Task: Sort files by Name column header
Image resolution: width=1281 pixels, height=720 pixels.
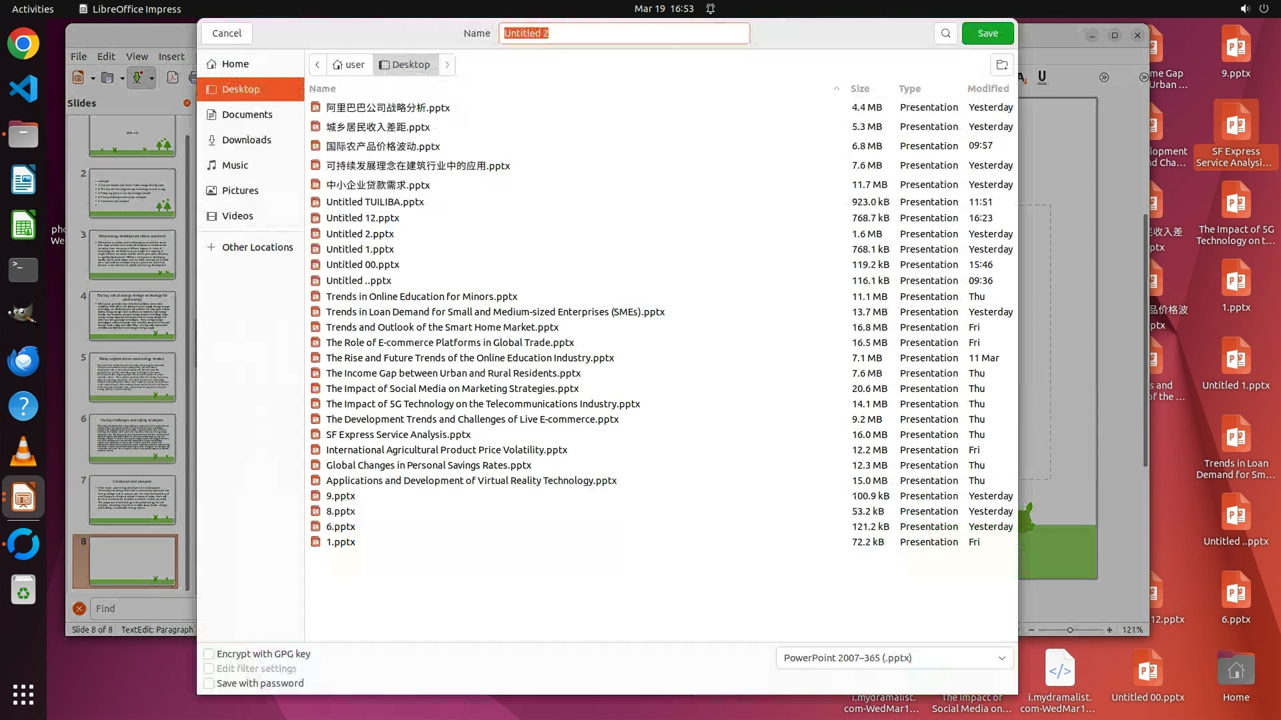Action: pos(322,89)
